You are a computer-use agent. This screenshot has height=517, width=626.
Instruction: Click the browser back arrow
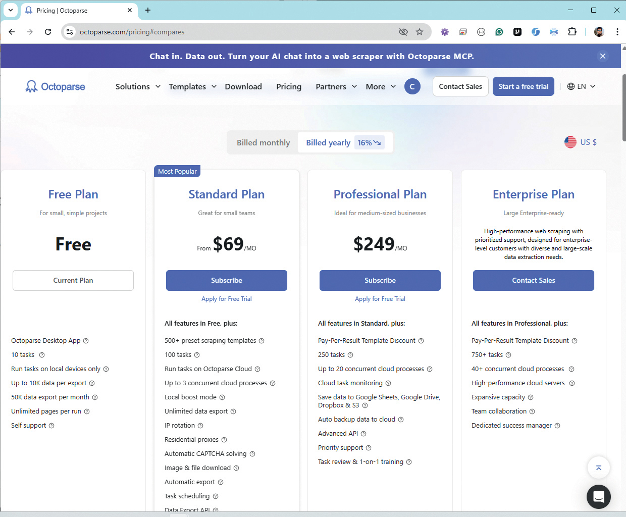[12, 32]
